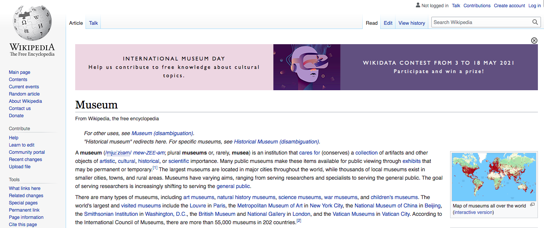The height and width of the screenshot is (228, 544).
Task: Follow the Louvre link in the article
Action: (198, 206)
